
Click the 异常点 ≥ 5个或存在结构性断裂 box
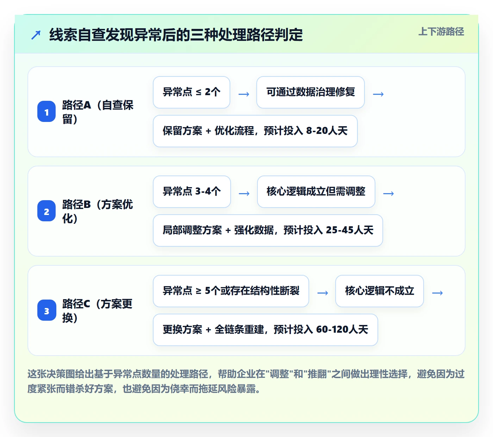click(x=231, y=291)
